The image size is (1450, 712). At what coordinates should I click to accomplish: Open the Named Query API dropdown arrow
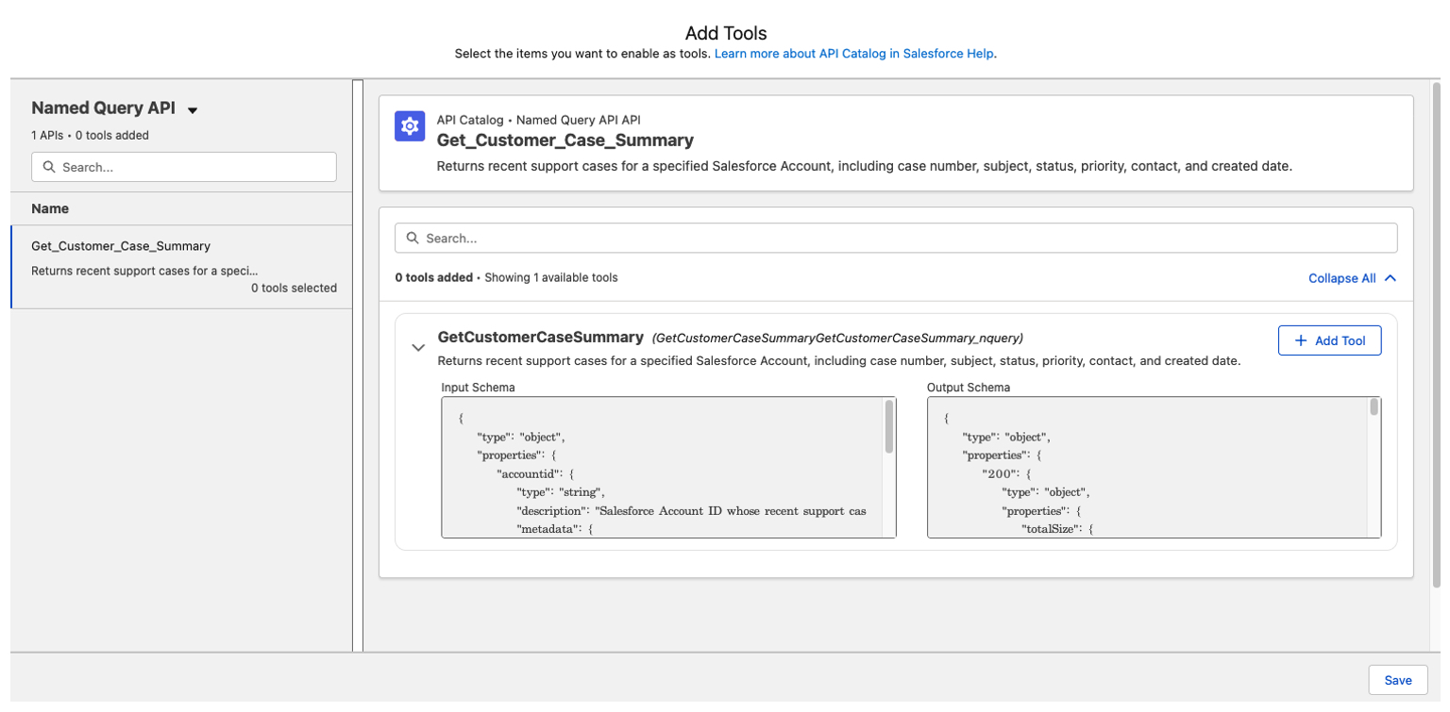pyautogui.click(x=193, y=110)
